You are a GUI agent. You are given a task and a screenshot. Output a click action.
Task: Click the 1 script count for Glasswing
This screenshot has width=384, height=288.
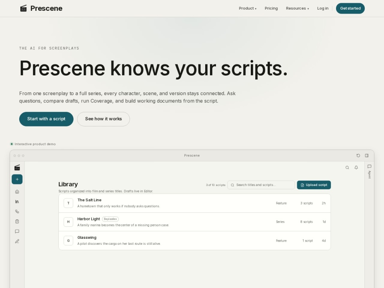pyautogui.click(x=307, y=241)
